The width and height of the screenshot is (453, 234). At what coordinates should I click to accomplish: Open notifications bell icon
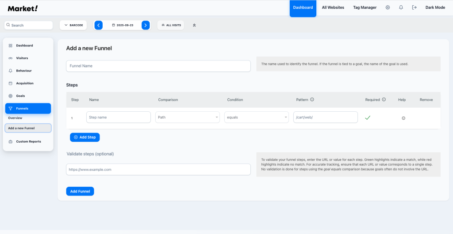(401, 8)
